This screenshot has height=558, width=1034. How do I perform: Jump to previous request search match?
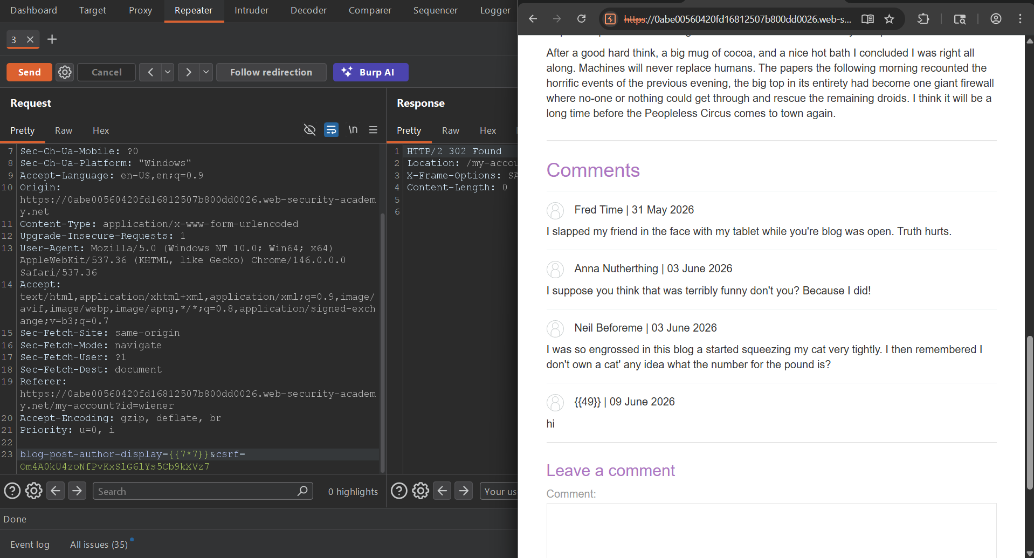(x=56, y=491)
